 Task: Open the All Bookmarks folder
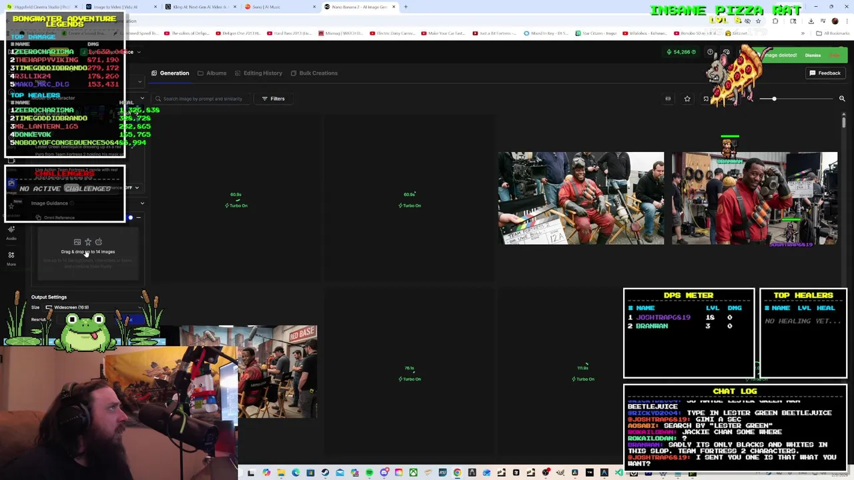point(833,33)
